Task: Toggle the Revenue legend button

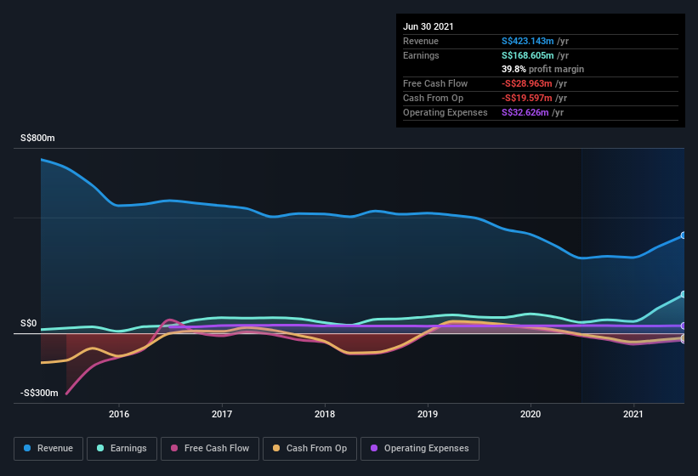Action: [x=48, y=449]
